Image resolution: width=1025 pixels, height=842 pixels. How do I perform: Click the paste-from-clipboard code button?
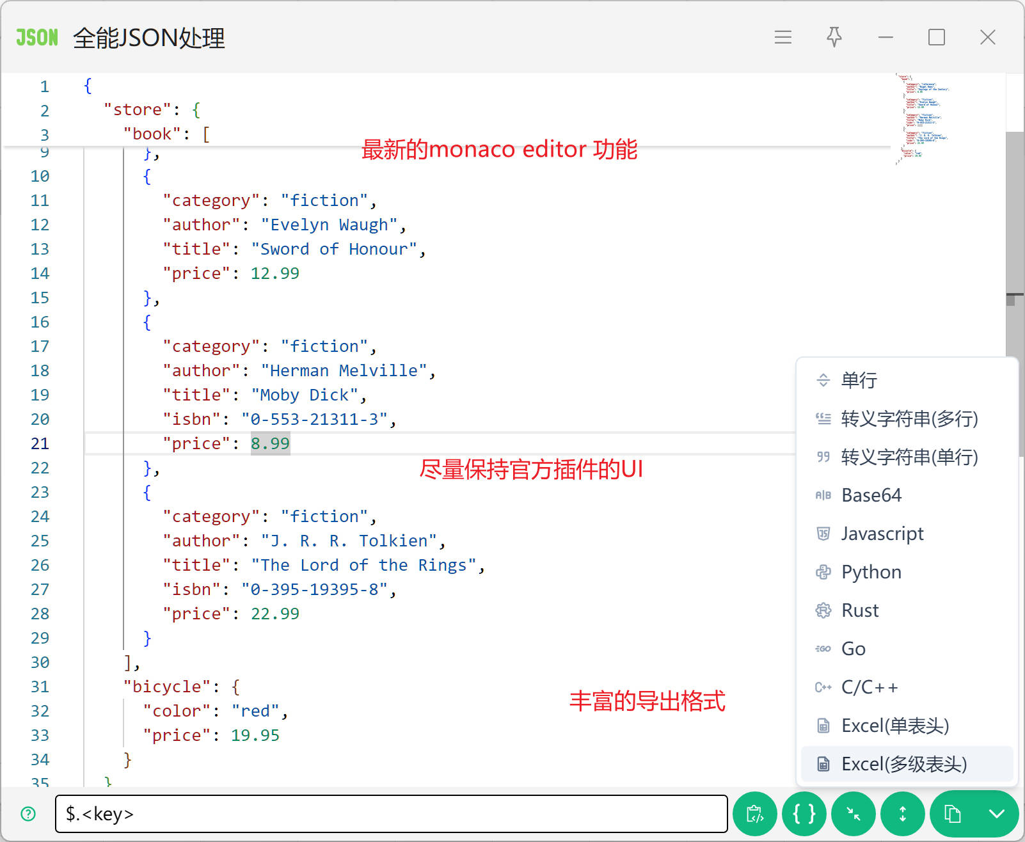(x=755, y=814)
